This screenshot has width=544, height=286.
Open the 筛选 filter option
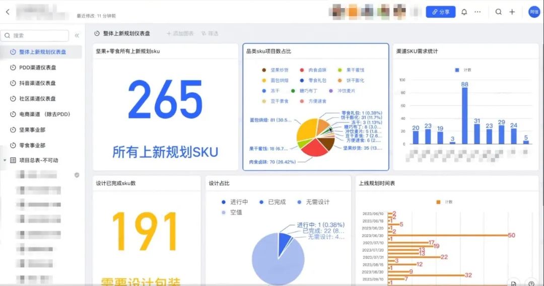click(x=210, y=33)
